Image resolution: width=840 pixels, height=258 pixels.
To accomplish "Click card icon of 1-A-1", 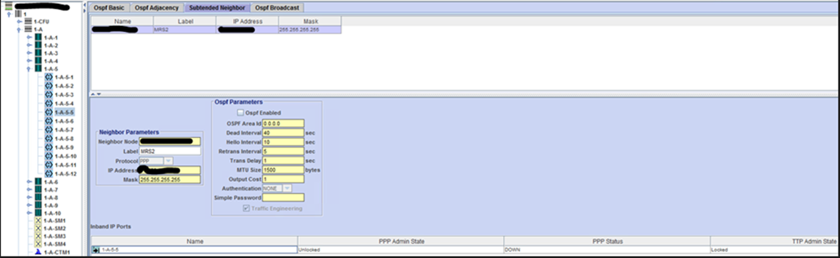I will [x=38, y=38].
